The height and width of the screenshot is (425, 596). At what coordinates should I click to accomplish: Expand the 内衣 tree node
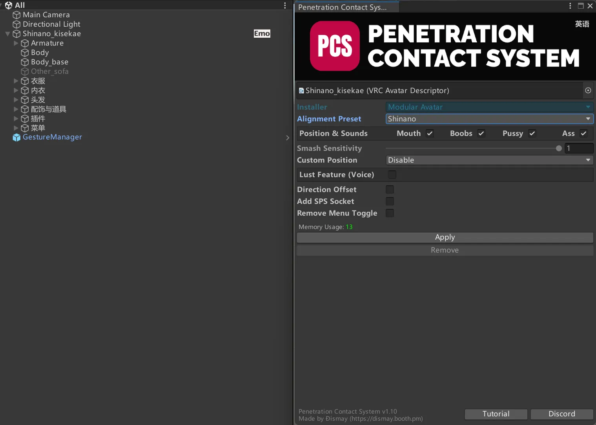point(16,90)
